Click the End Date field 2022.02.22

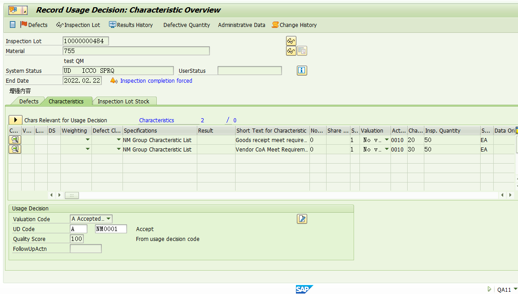82,80
